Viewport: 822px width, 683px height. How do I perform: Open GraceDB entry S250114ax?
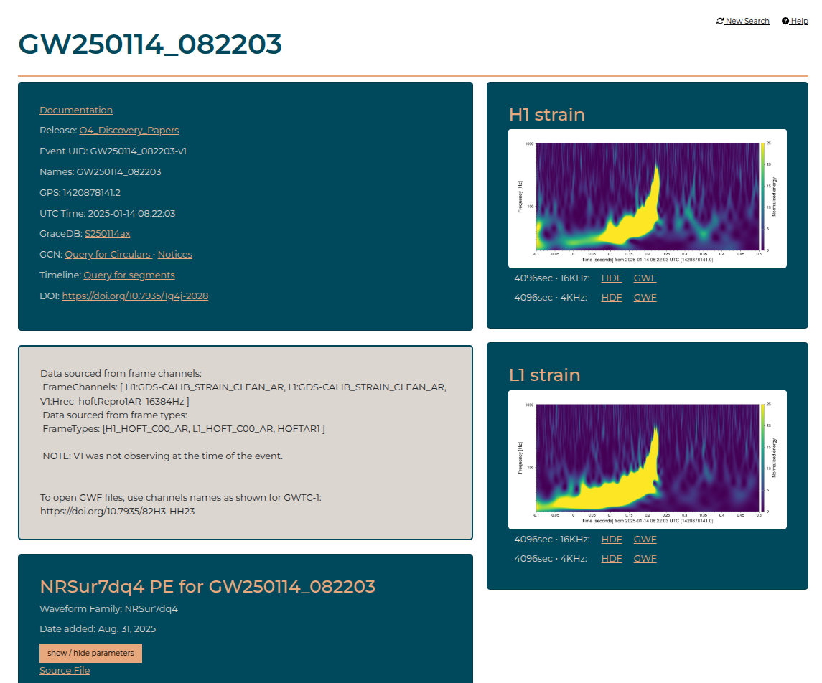pos(107,234)
